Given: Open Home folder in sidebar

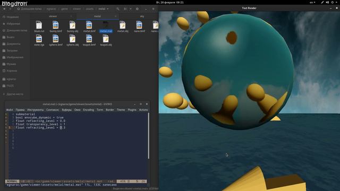Looking at the screenshot, I should coord(15,30).
